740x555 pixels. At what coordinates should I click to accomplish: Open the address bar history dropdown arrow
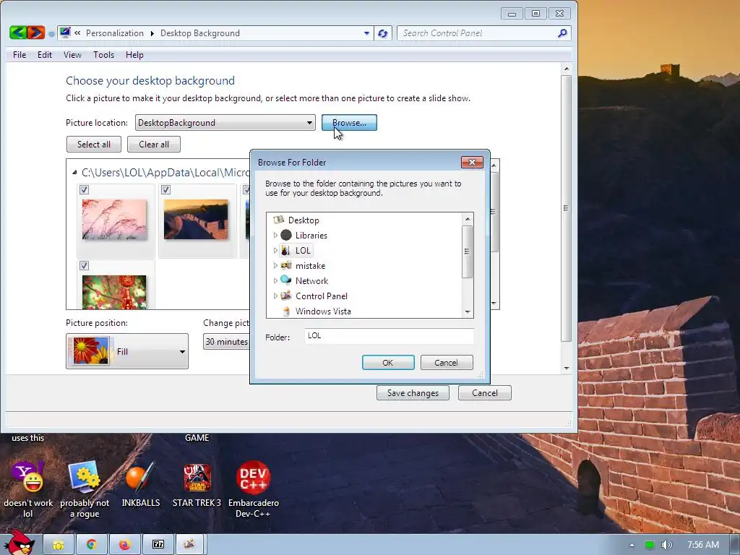tap(366, 33)
